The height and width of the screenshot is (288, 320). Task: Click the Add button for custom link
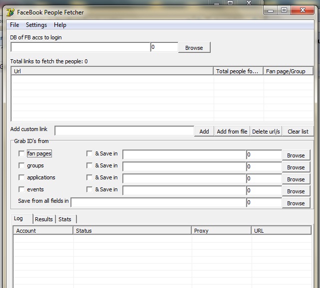tap(204, 132)
